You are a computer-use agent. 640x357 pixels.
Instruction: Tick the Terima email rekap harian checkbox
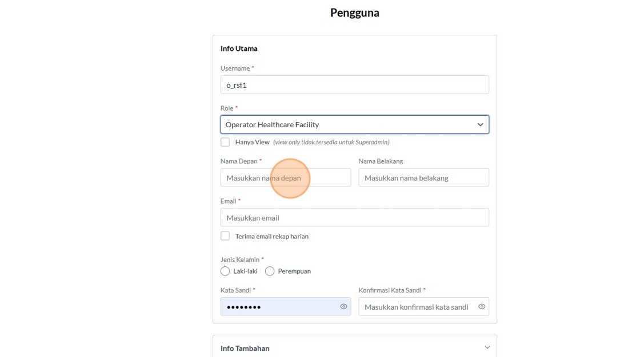225,236
